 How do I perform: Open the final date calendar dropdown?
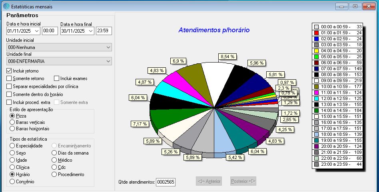coord(90,31)
